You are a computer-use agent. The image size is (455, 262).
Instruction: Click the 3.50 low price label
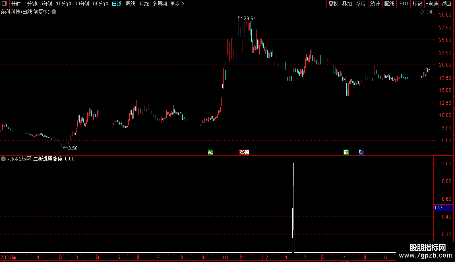click(x=73, y=148)
